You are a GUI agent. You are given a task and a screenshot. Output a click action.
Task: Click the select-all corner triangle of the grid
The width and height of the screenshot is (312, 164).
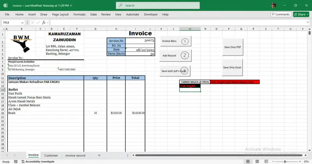[3, 29]
